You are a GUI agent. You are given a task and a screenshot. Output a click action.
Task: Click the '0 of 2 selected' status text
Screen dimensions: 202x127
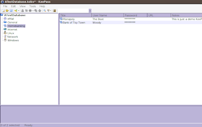[x=10, y=125]
